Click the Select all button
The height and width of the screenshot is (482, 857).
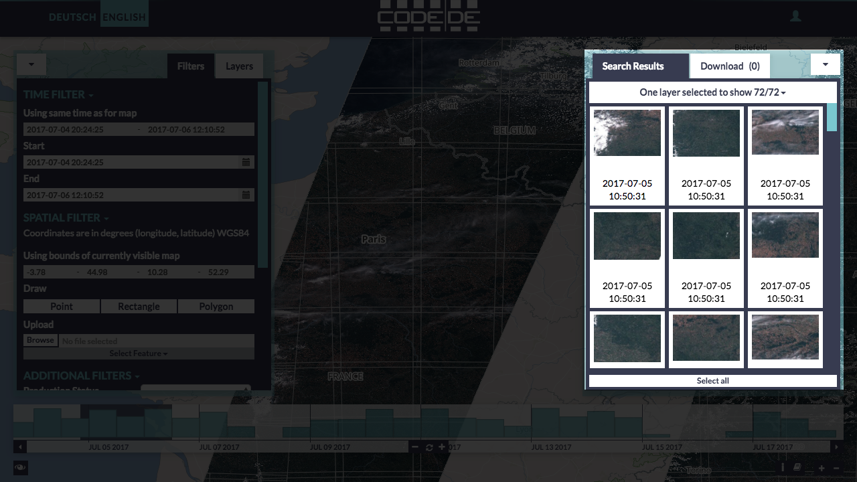tap(712, 381)
